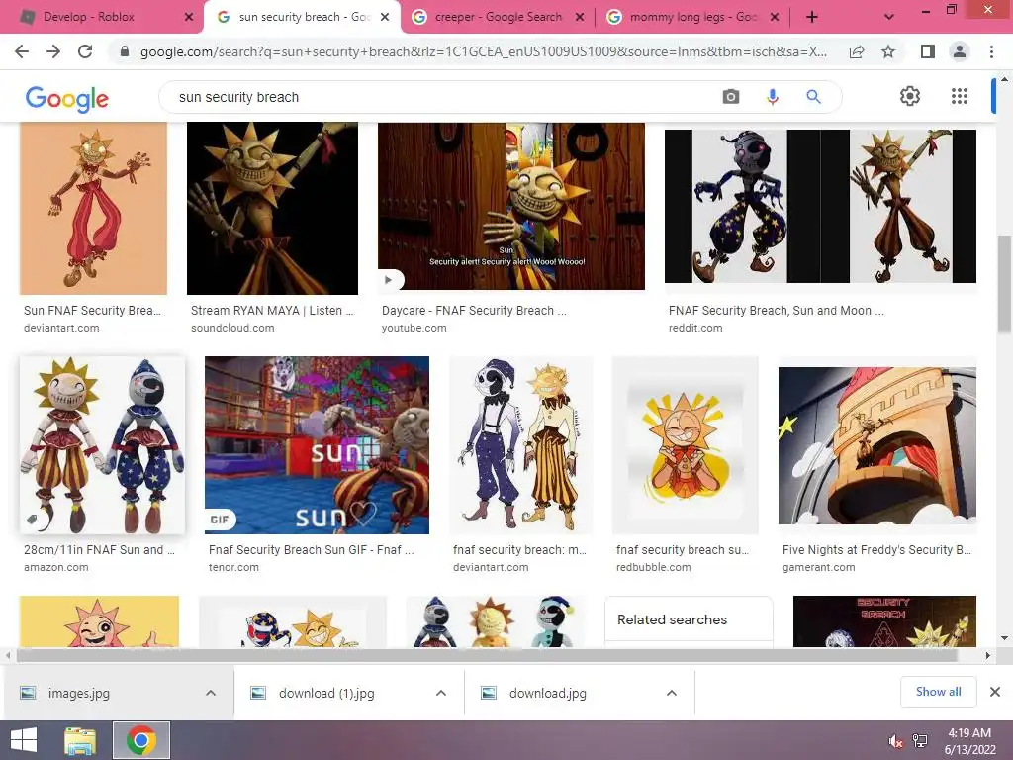
Task: Open the Chrome profile avatar
Action: click(x=960, y=51)
